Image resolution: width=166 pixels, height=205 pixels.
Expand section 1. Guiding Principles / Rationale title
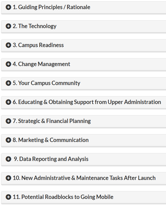click(x=52, y=7)
